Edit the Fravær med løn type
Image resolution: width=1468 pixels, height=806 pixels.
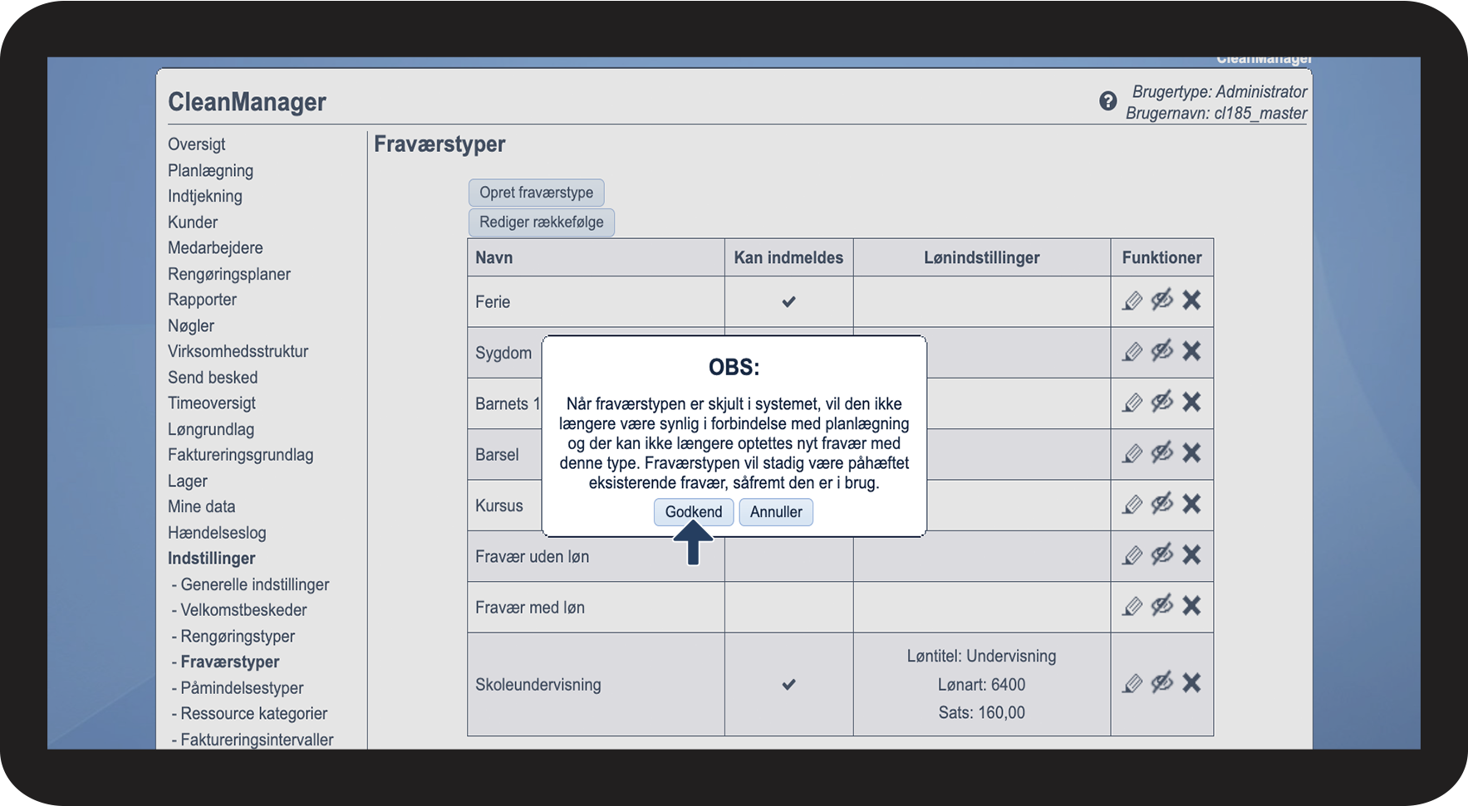coord(1132,607)
